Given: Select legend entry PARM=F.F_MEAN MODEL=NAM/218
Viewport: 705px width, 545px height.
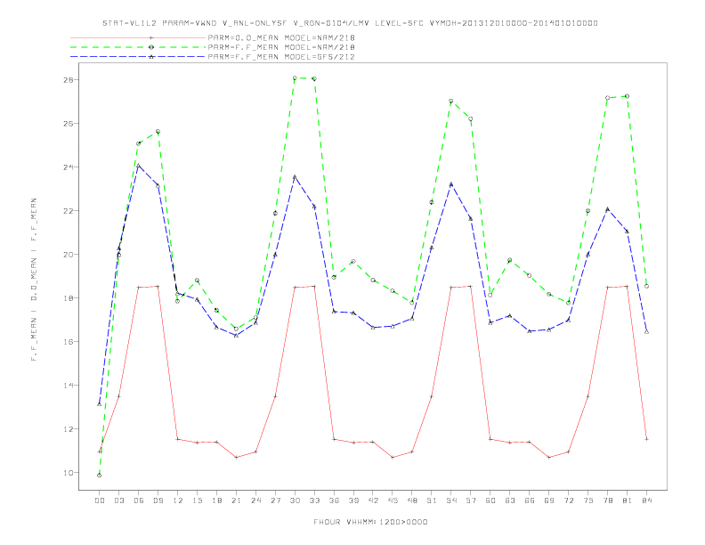Looking at the screenshot, I should coord(281,47).
